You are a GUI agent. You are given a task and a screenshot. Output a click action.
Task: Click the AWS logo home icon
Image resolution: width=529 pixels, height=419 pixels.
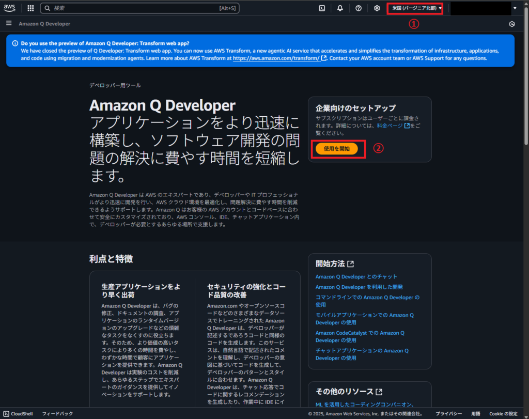pyautogui.click(x=9, y=8)
